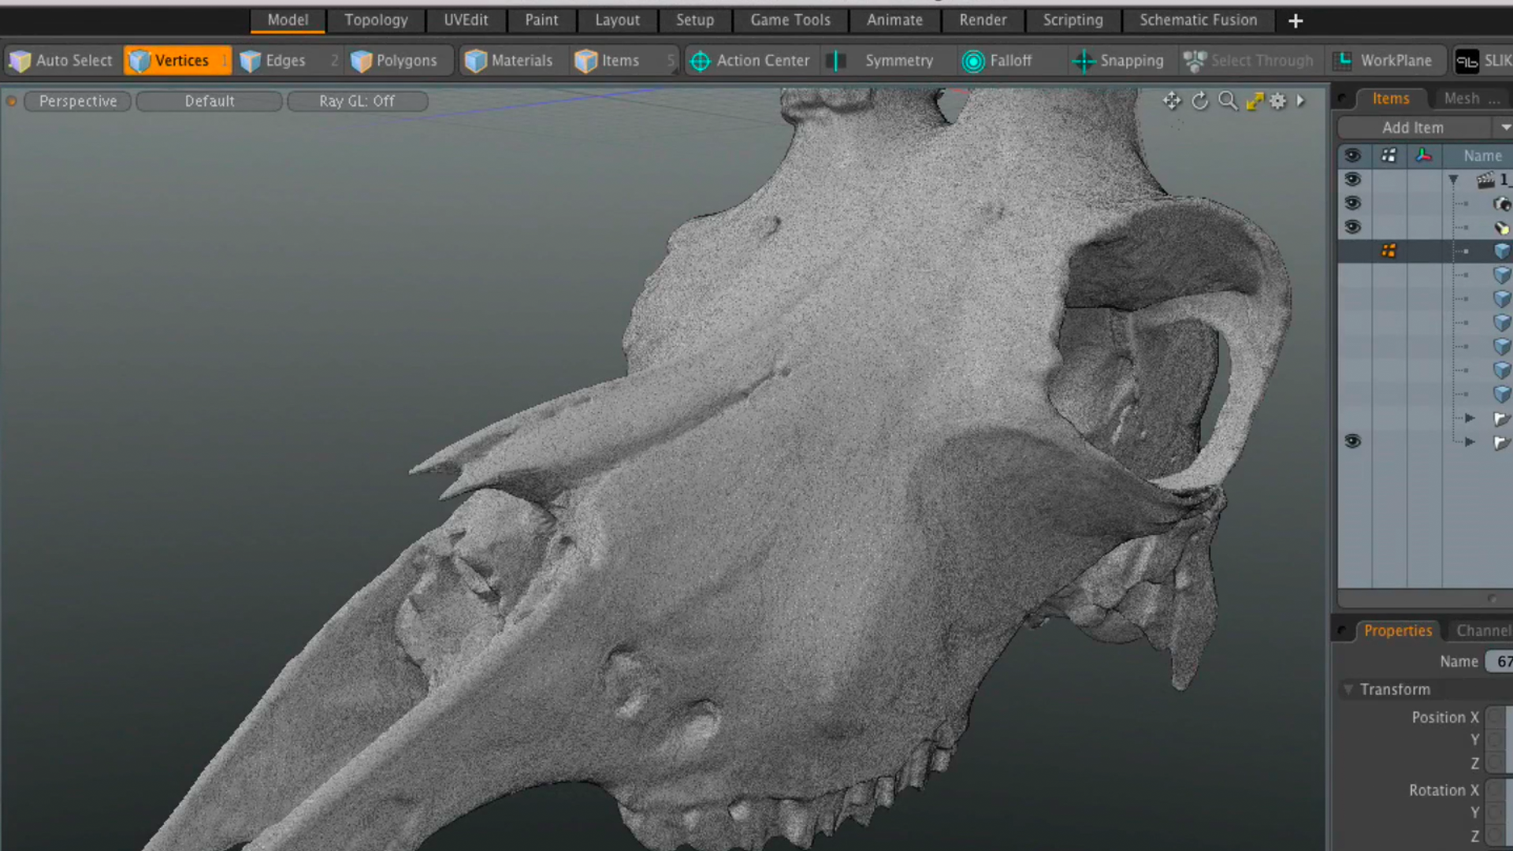
Task: Collapse the scene root disclosure triangle
Action: [x=1454, y=180]
